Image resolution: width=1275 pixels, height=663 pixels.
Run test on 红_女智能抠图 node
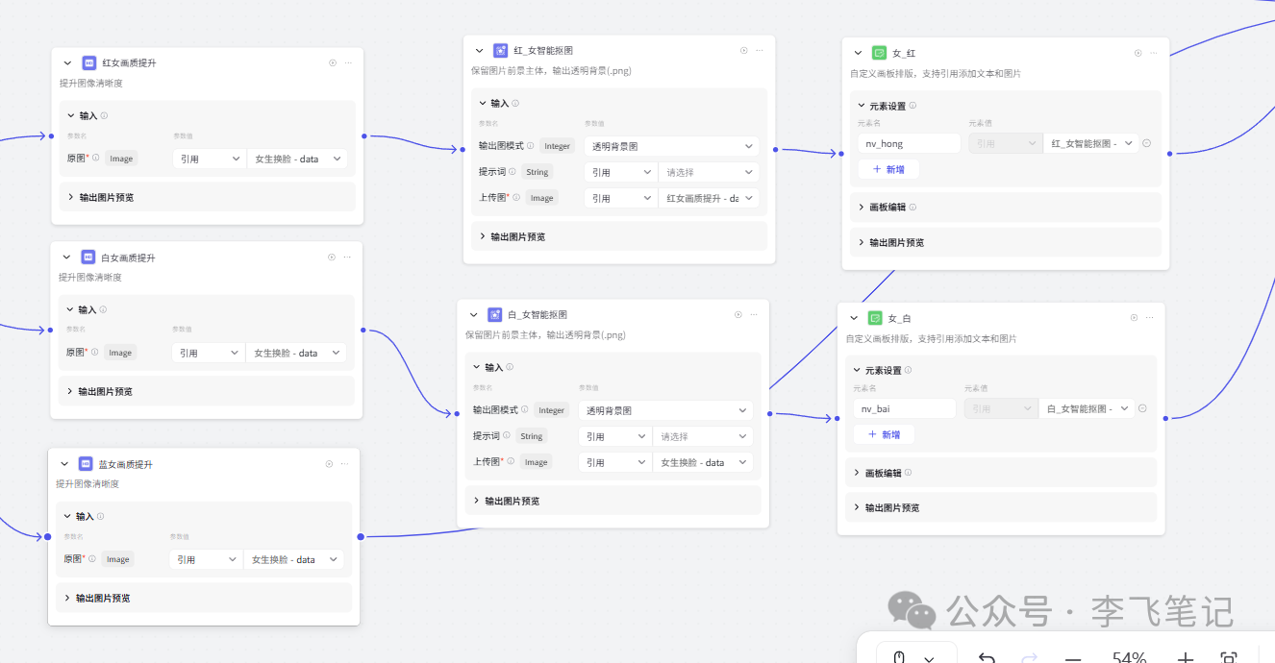[743, 51]
